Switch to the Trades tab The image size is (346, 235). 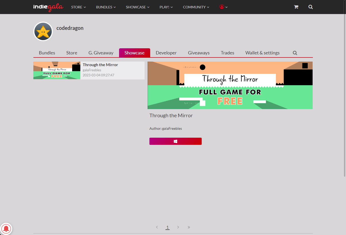tap(227, 53)
